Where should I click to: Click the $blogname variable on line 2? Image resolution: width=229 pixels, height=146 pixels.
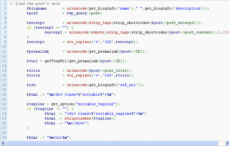(37, 9)
